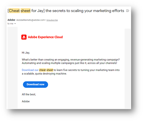This screenshot has height=122, width=144.
Task: Click the "to me" recipient label
Action: pos(10,24)
